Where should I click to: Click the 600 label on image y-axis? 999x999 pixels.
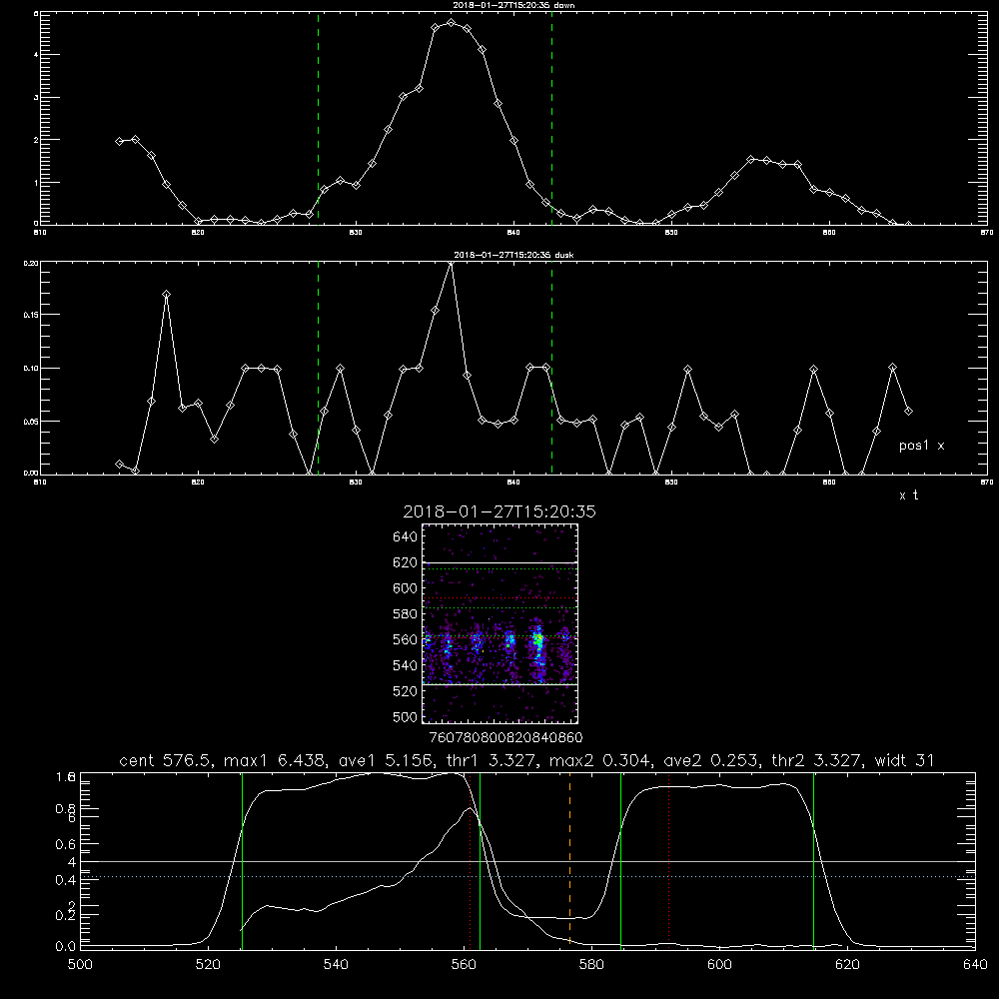pos(405,588)
